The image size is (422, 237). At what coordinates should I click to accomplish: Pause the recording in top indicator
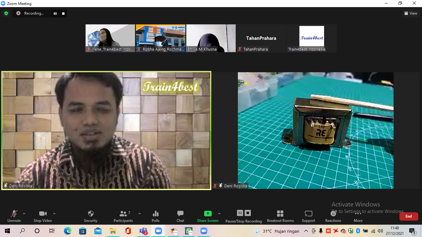[x=55, y=13]
